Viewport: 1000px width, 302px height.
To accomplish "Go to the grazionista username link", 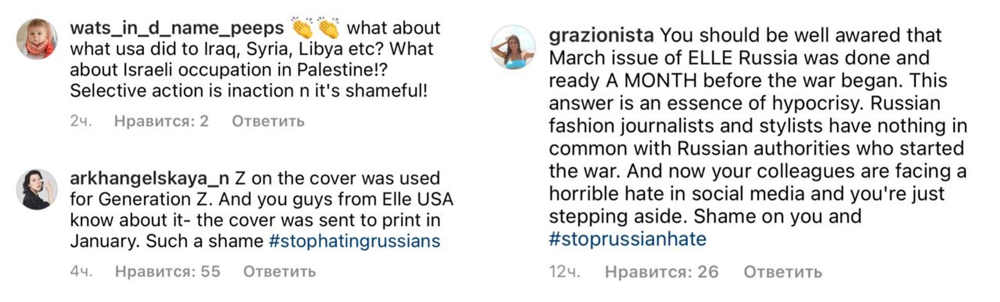I will [601, 35].
